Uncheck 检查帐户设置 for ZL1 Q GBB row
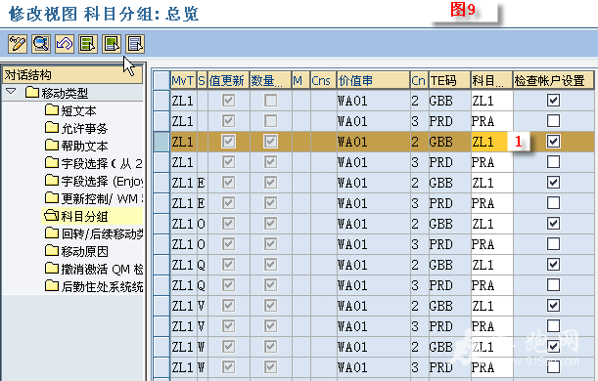This screenshot has height=381, width=598. coord(553,265)
